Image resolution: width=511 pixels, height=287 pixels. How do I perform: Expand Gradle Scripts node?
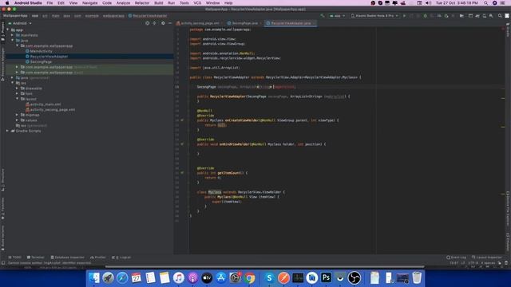click(8, 131)
